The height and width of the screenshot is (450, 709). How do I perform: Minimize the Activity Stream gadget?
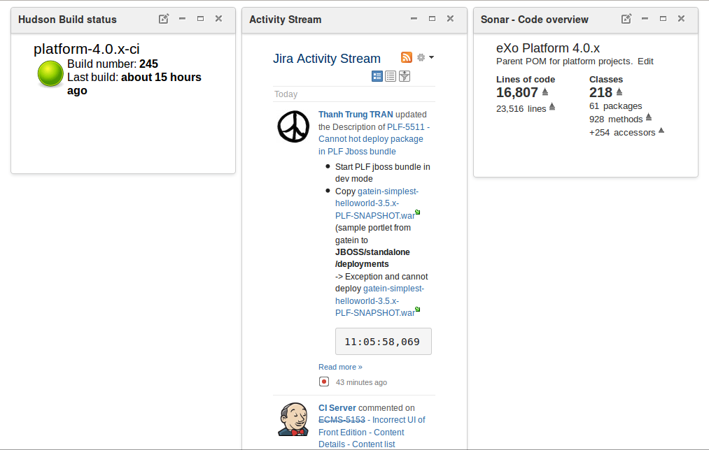point(414,19)
